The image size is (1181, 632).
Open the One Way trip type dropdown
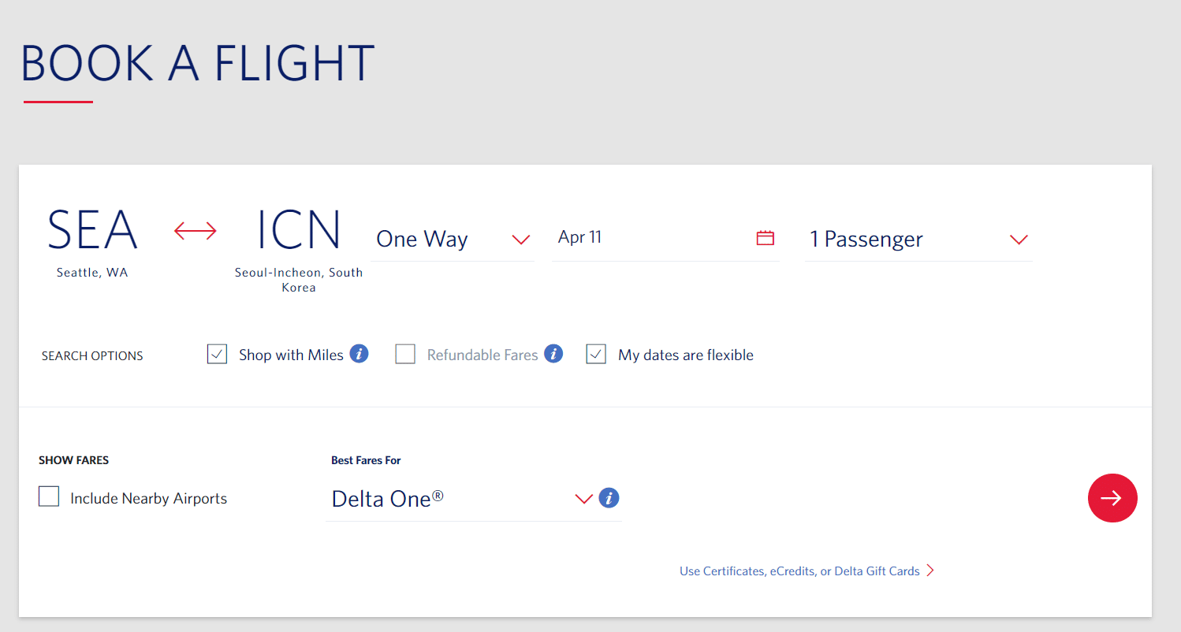click(453, 239)
